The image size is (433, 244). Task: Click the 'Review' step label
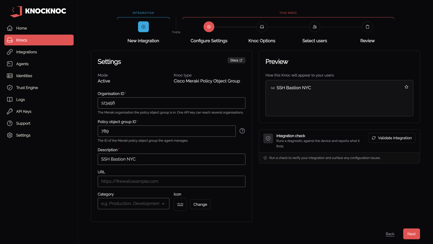pyautogui.click(x=368, y=41)
